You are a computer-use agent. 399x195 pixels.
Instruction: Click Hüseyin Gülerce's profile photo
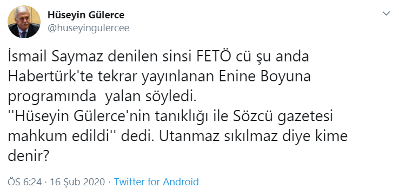coord(24,22)
